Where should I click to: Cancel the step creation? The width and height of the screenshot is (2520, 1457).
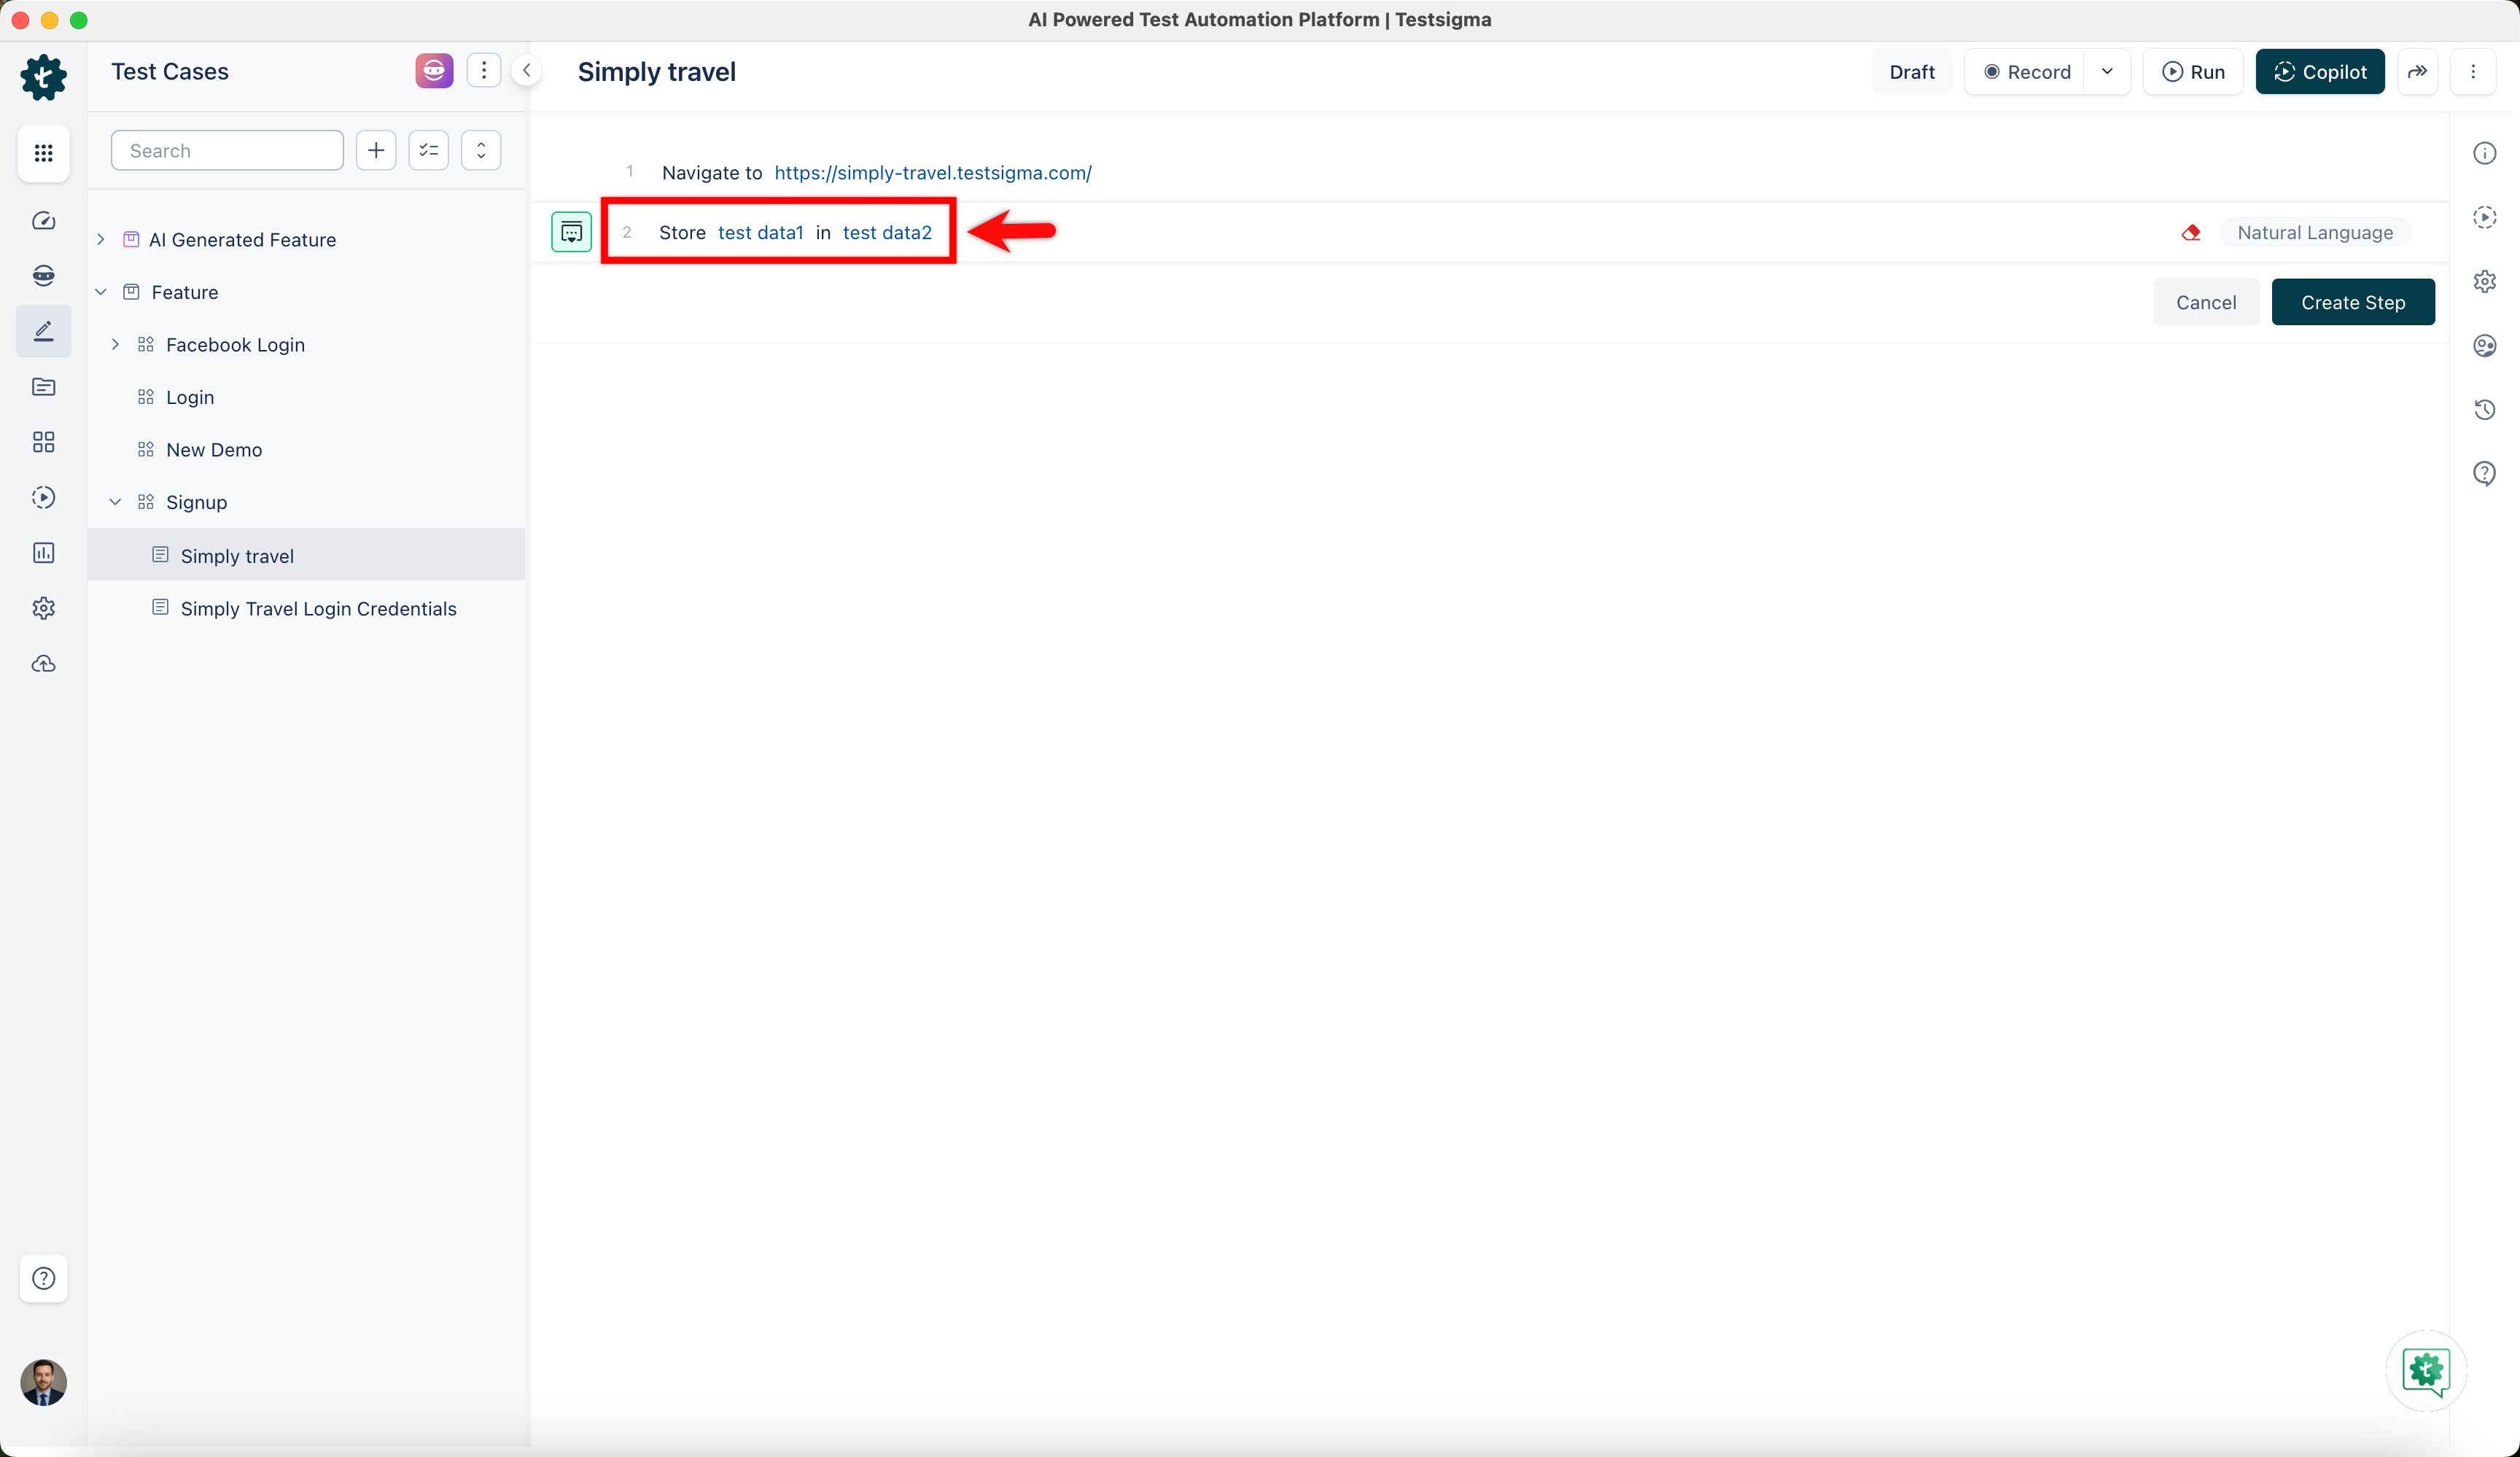tap(2206, 302)
